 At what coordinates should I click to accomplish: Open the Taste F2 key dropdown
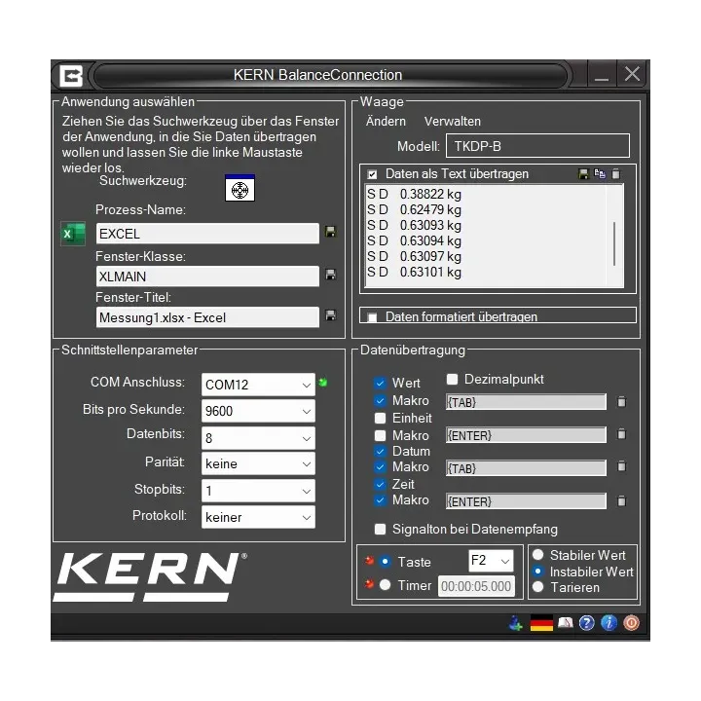(491, 561)
